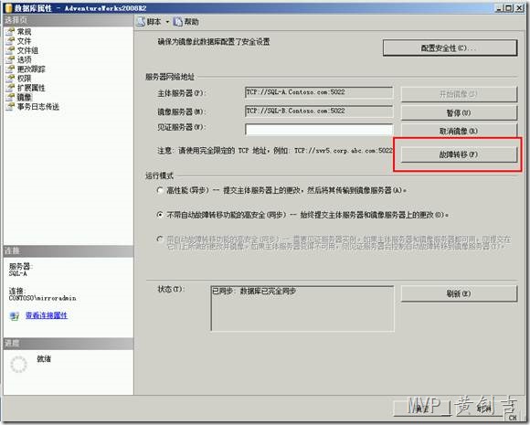Image resolution: width=530 pixels, height=425 pixels.
Task: Maximize the database properties window
Action: coord(509,8)
